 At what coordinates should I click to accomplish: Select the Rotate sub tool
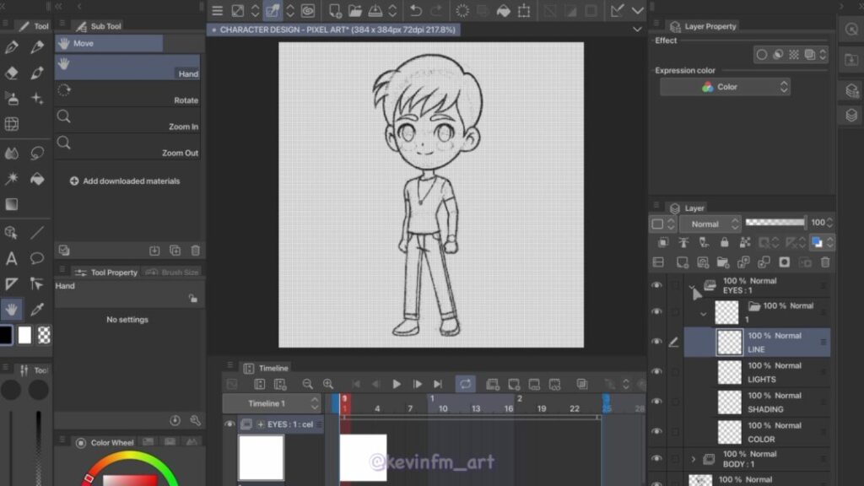tap(128, 93)
